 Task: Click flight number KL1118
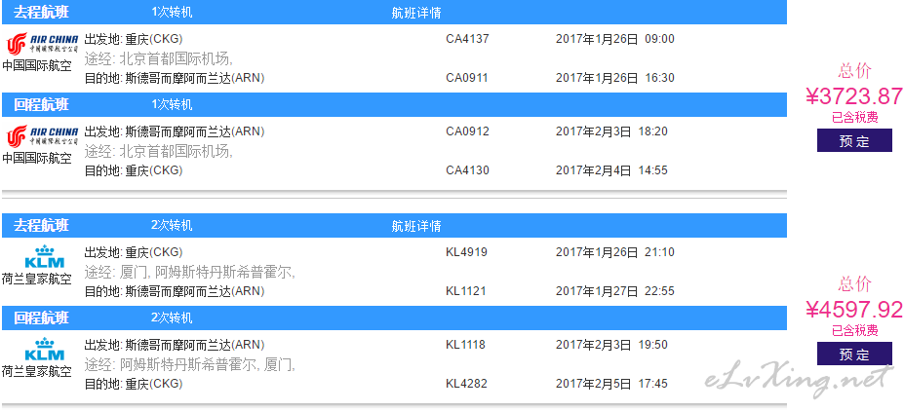click(x=465, y=345)
